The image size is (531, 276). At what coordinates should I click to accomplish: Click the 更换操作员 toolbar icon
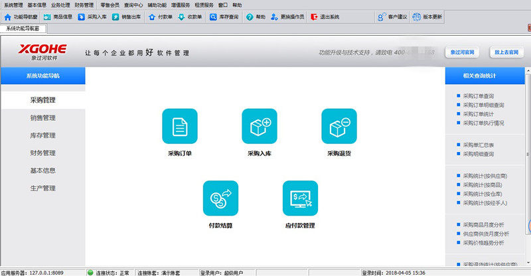click(x=274, y=17)
